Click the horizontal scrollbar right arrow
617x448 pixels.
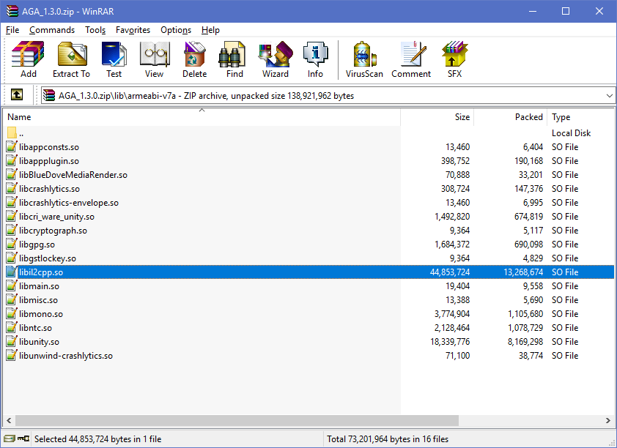click(x=608, y=420)
